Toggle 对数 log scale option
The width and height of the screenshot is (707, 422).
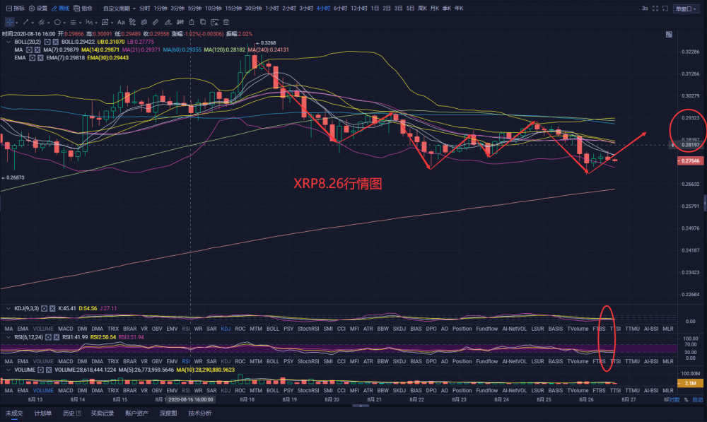[674, 400]
